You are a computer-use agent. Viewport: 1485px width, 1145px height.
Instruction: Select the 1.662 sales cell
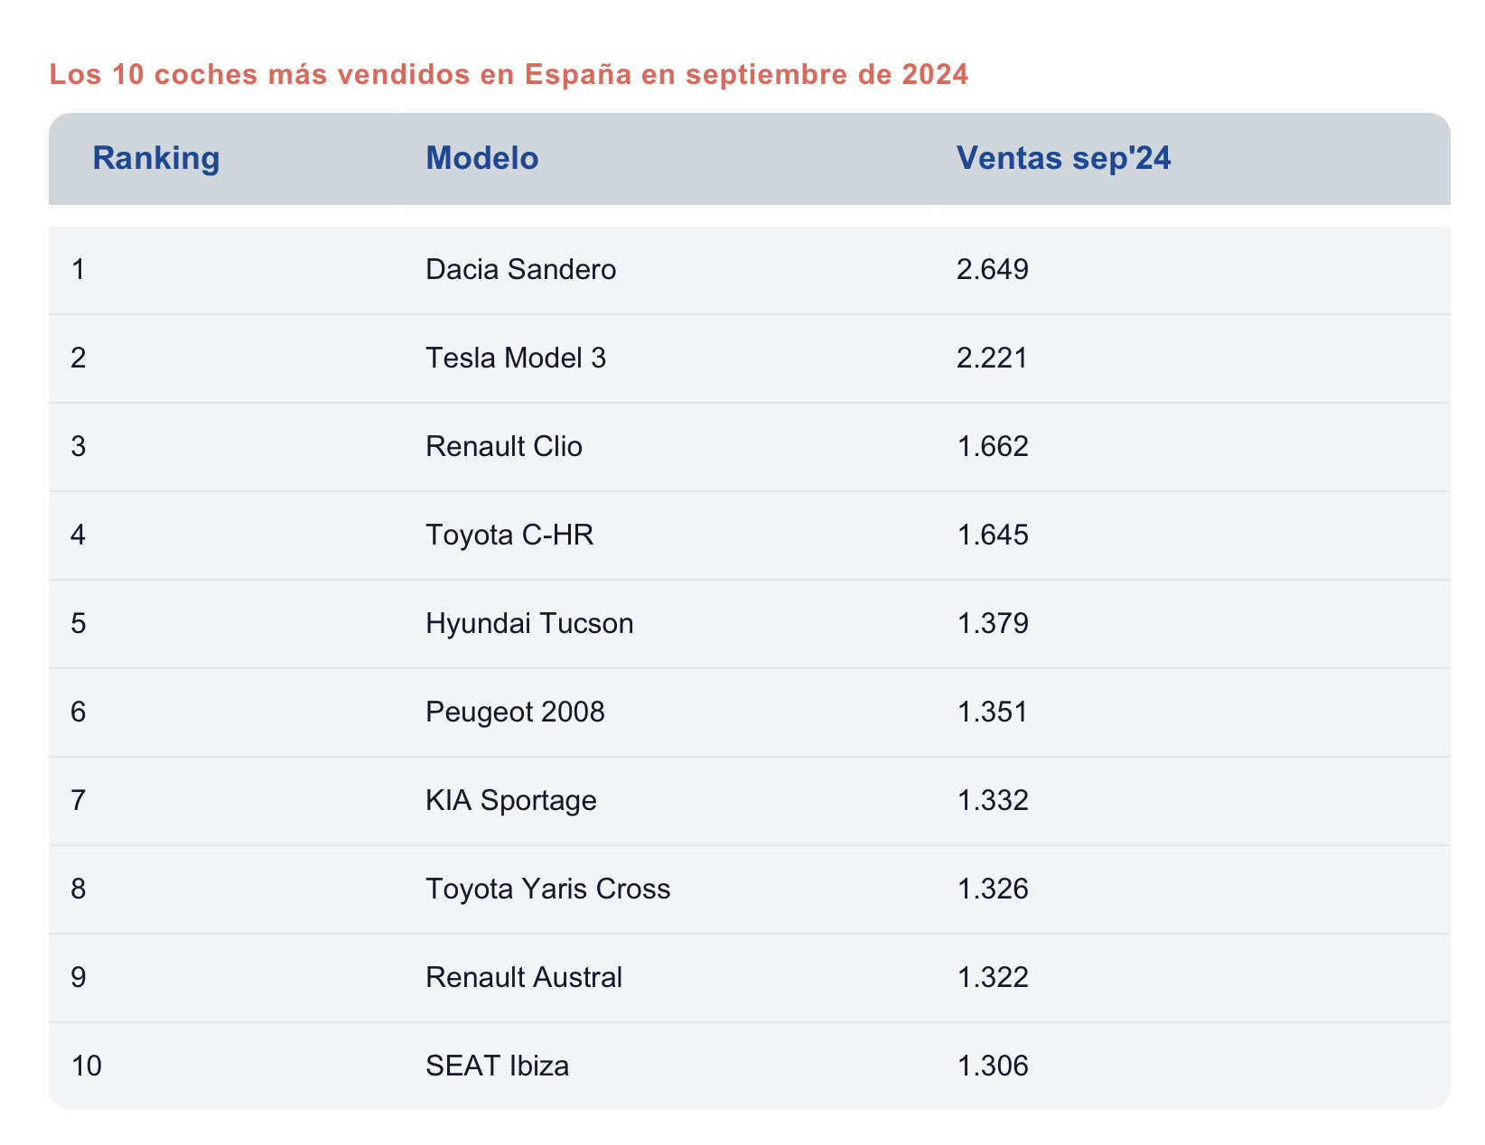pos(993,447)
